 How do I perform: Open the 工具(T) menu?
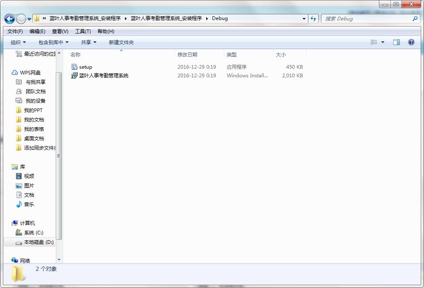(83, 32)
